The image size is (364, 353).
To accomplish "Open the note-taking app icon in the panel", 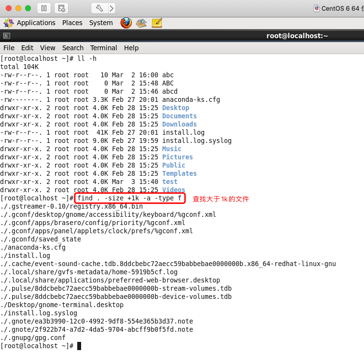I will point(157,23).
